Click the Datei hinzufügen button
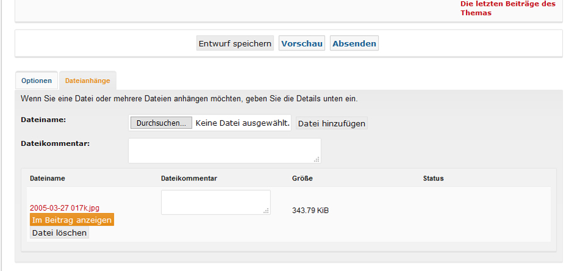The width and height of the screenshot is (566, 271). (331, 124)
